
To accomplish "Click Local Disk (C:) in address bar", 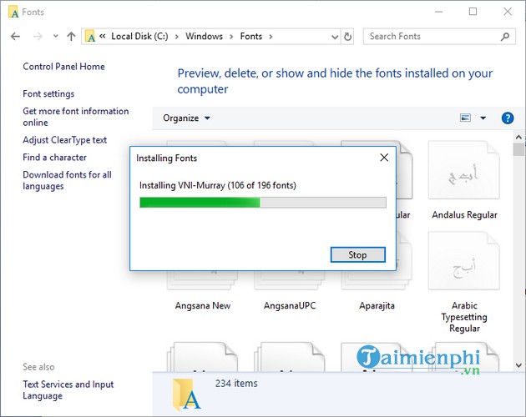I will [140, 36].
